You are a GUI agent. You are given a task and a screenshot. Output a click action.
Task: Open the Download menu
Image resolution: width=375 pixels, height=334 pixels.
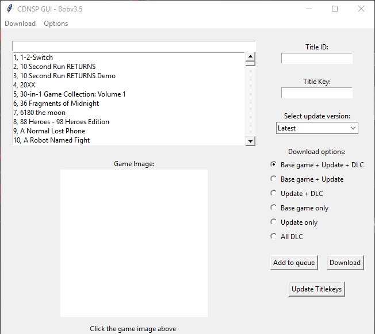(20, 24)
